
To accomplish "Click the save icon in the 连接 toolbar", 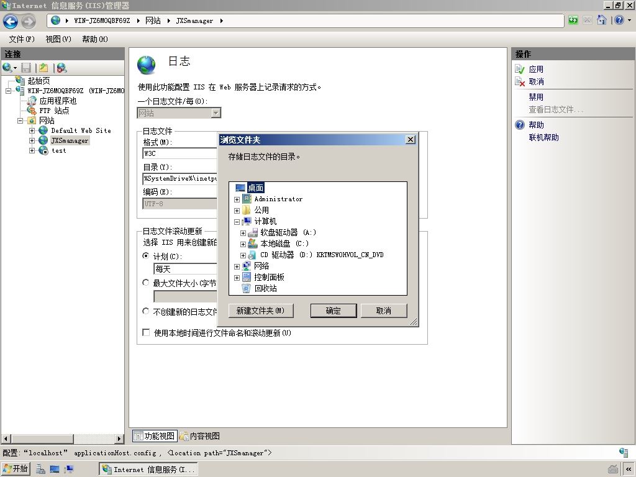I will [x=26, y=68].
